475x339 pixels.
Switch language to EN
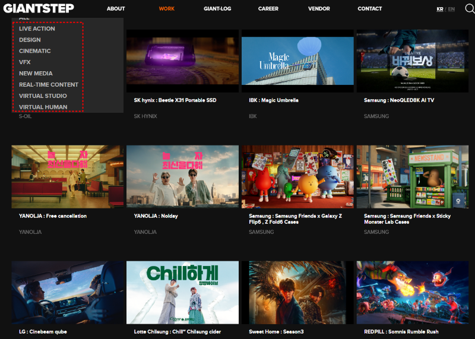[451, 9]
